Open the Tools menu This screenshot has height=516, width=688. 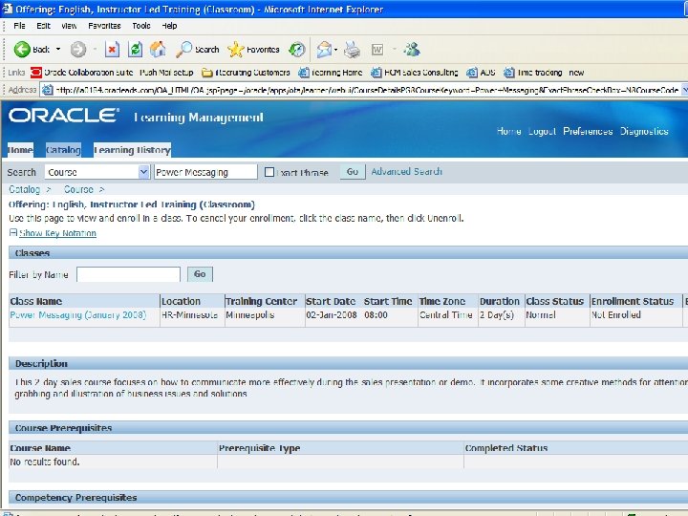pyautogui.click(x=141, y=26)
